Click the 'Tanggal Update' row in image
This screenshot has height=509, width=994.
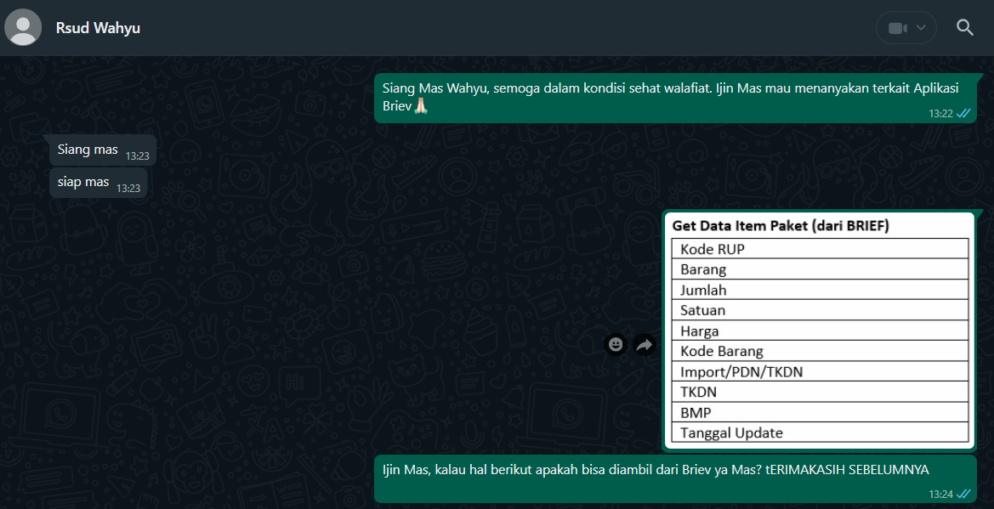pos(820,433)
